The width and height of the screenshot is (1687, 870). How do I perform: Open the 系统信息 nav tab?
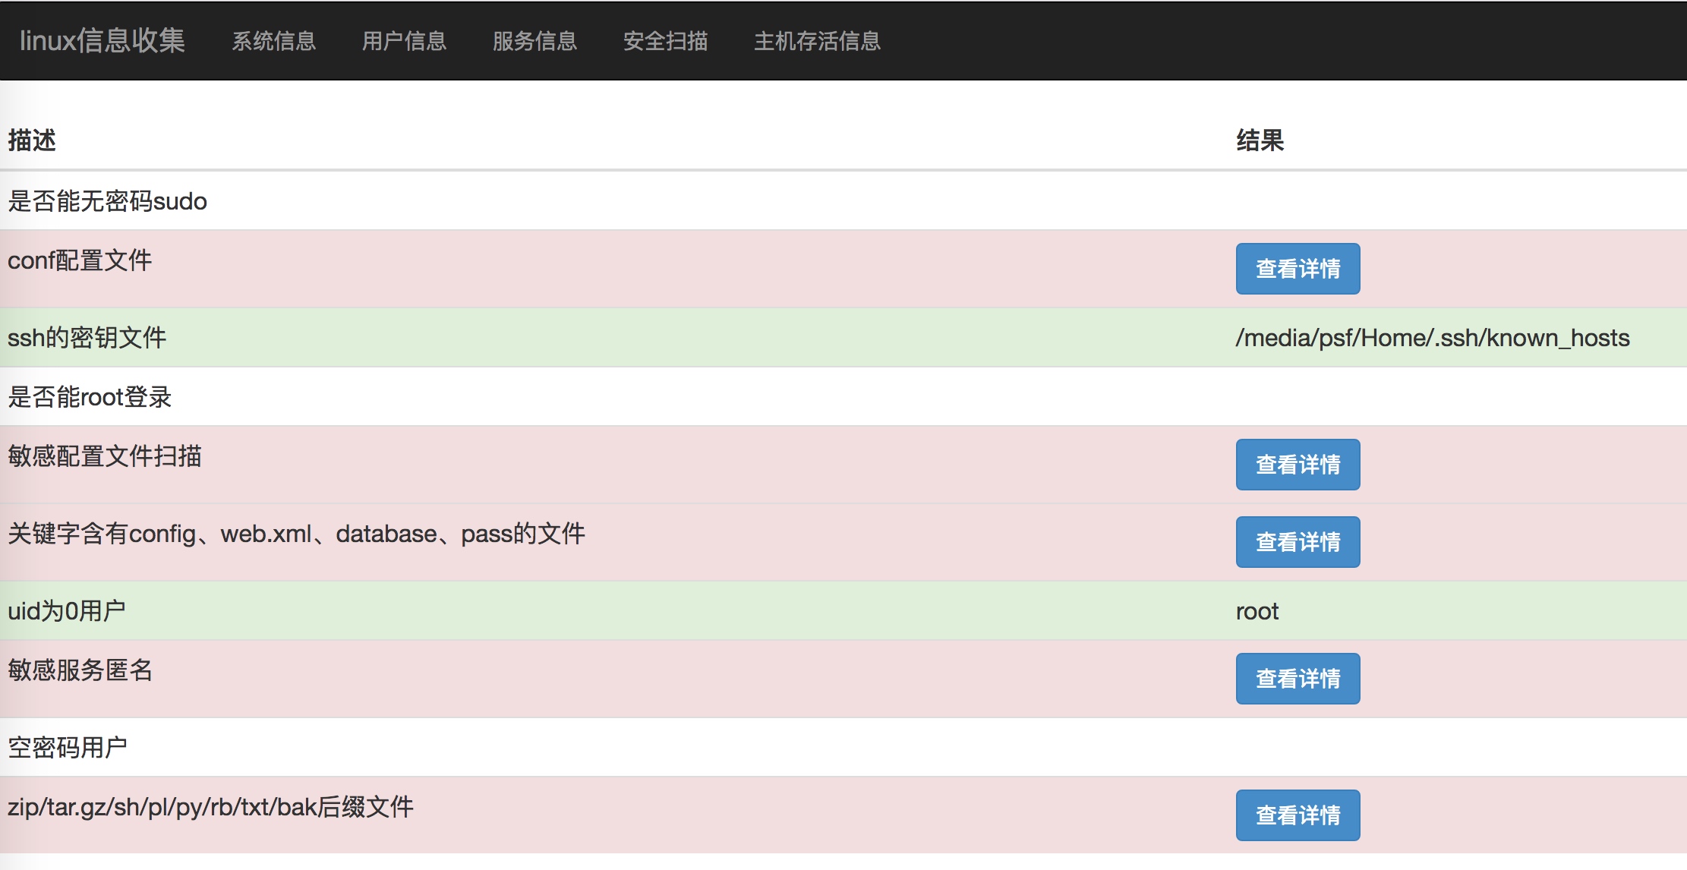click(x=273, y=41)
